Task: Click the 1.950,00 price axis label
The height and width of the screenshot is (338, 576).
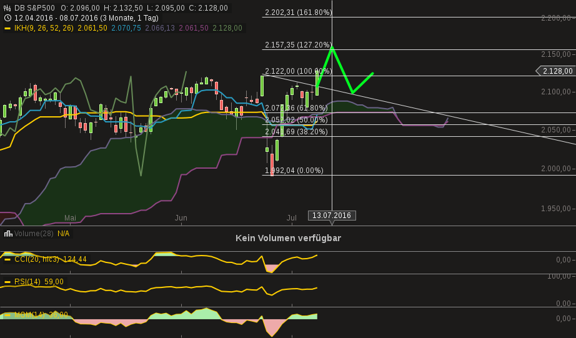Action: (x=556, y=209)
